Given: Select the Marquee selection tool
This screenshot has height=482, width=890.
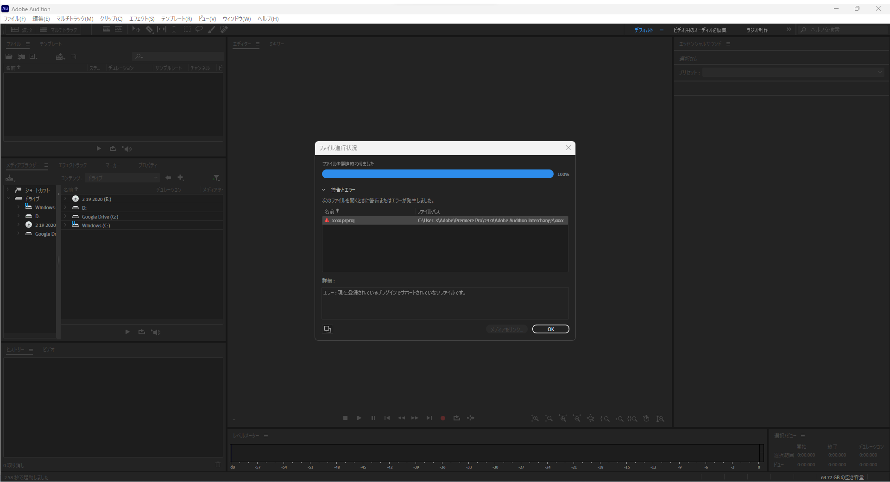Looking at the screenshot, I should click(x=187, y=29).
